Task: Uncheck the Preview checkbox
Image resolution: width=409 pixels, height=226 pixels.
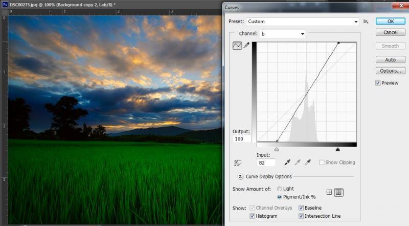Action: 378,83
